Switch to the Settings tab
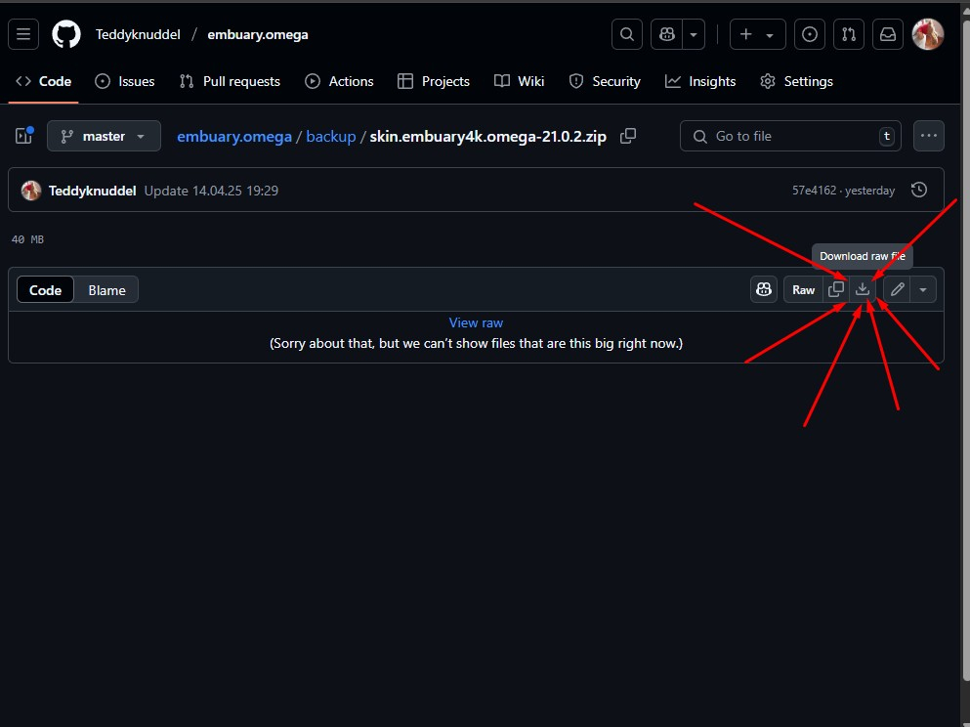 (x=796, y=81)
